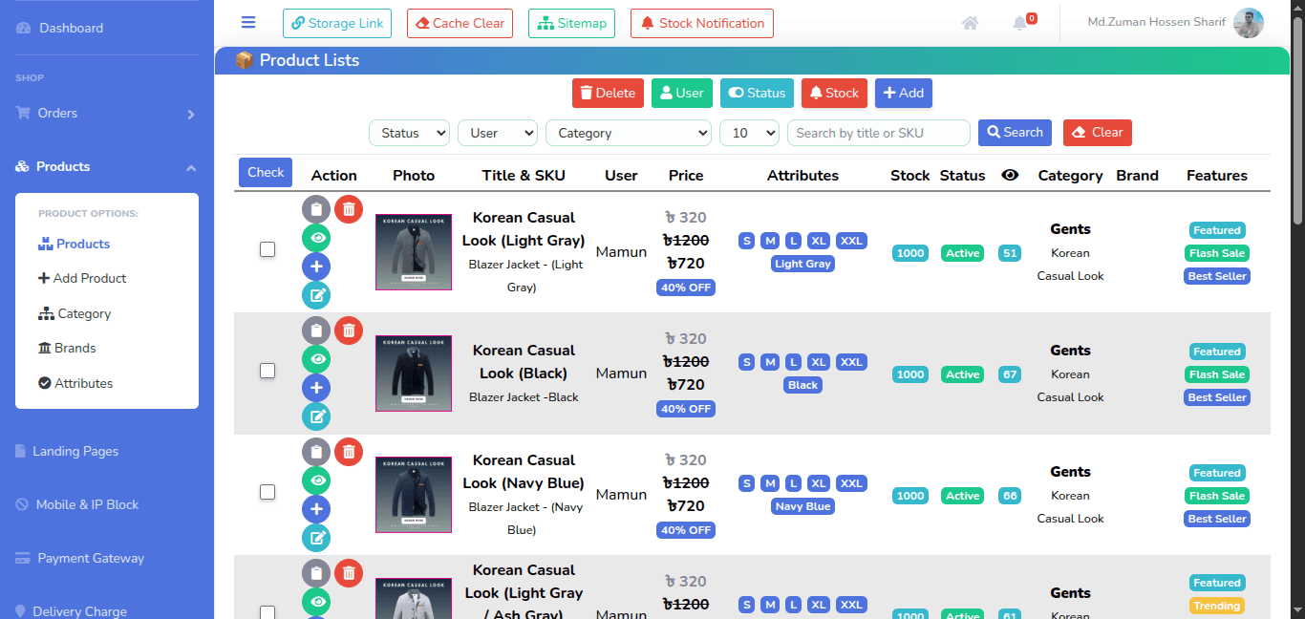Screen dimensions: 1305x619
Task: Check the box for the Light Gray blazer row
Action: click(x=267, y=250)
